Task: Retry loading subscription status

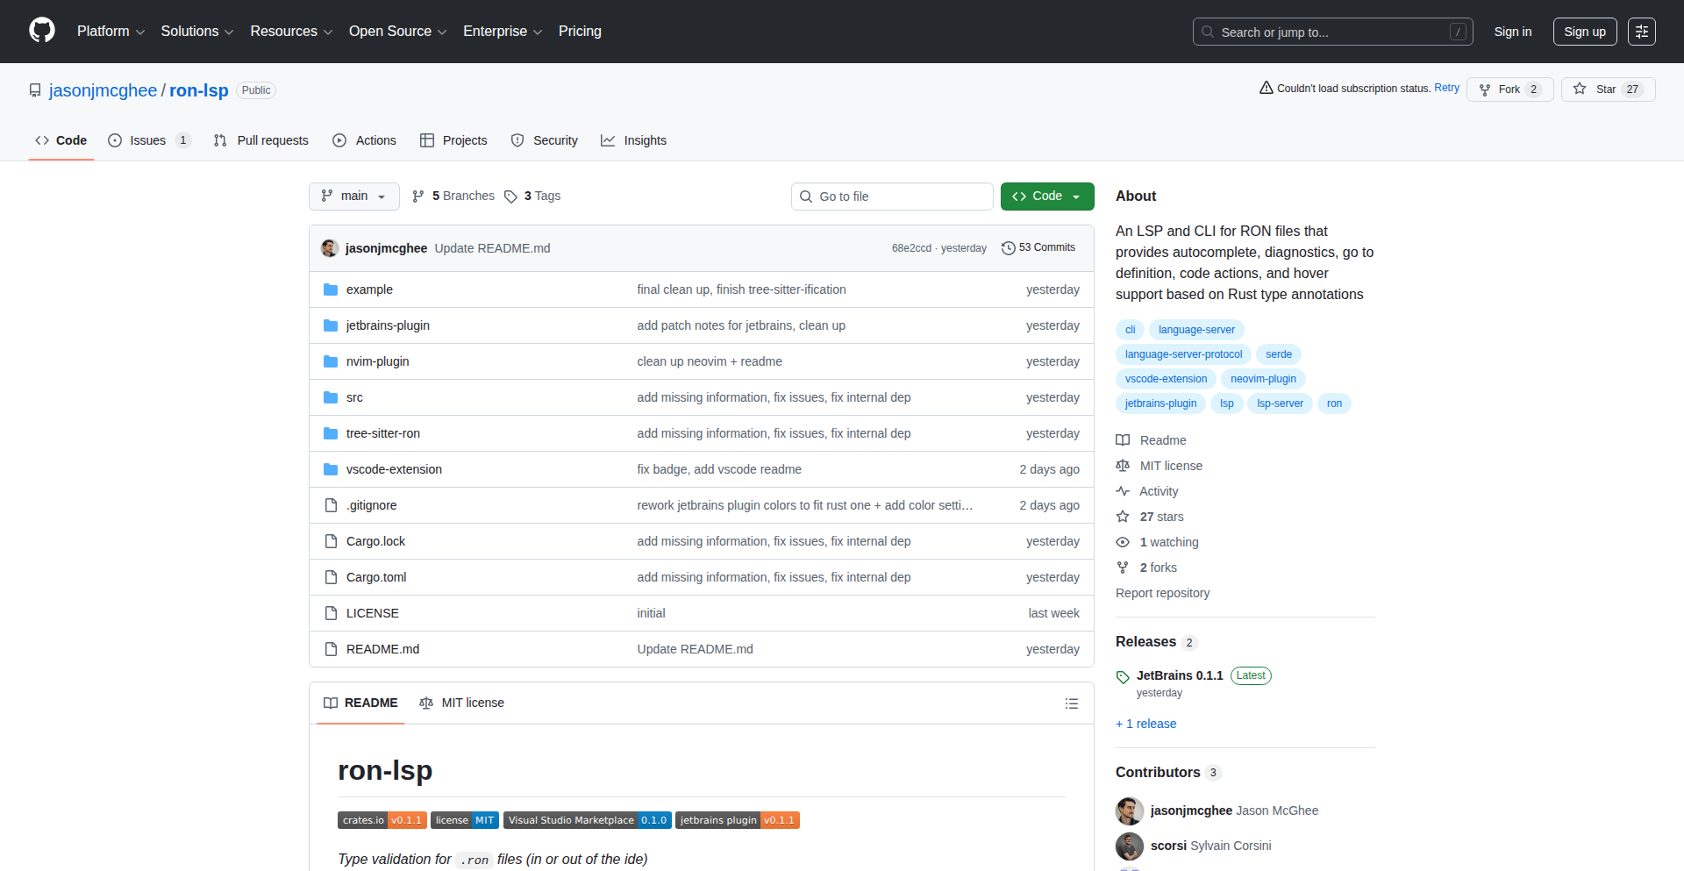Action: click(x=1446, y=89)
